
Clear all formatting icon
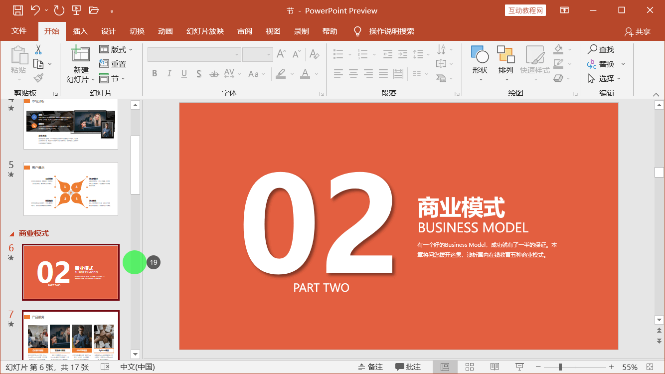pos(314,54)
